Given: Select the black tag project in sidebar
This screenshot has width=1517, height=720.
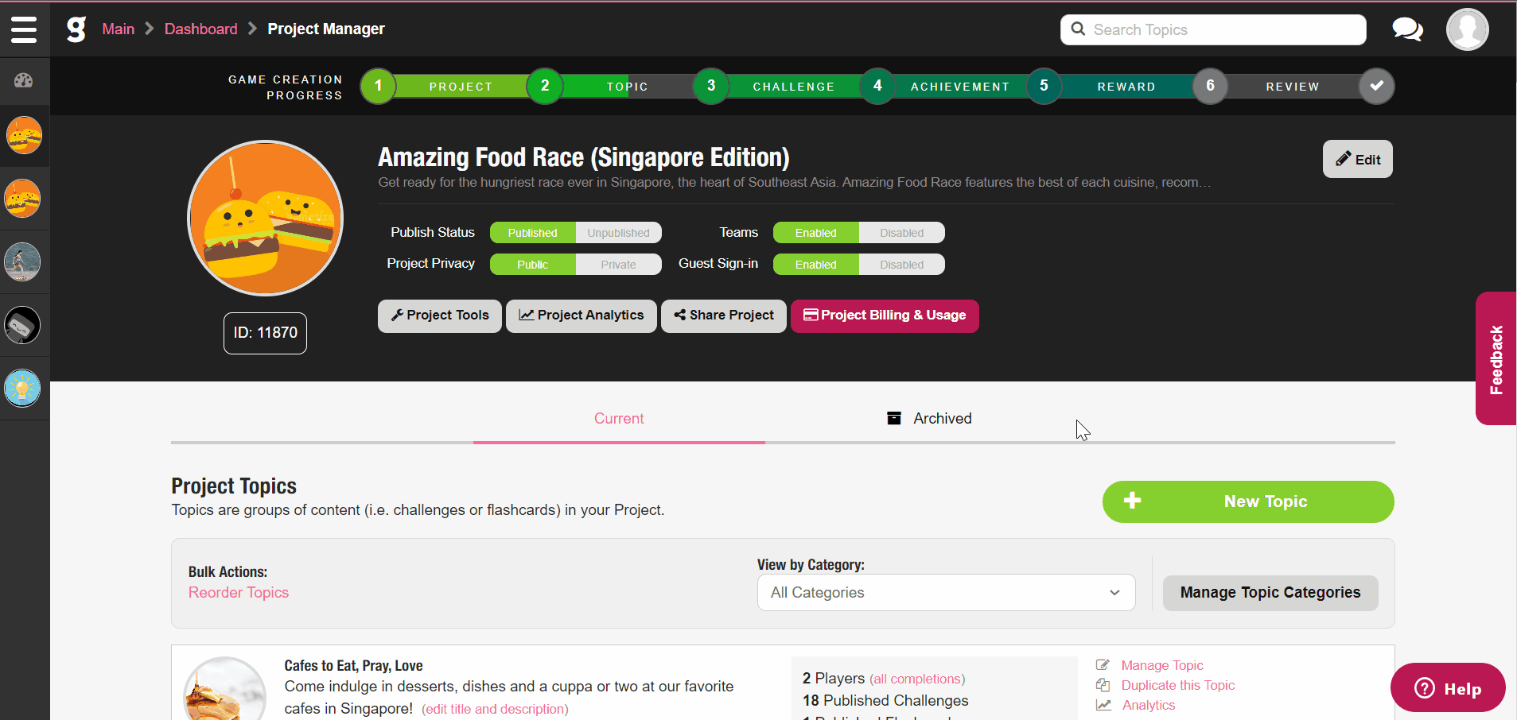Looking at the screenshot, I should (x=22, y=325).
